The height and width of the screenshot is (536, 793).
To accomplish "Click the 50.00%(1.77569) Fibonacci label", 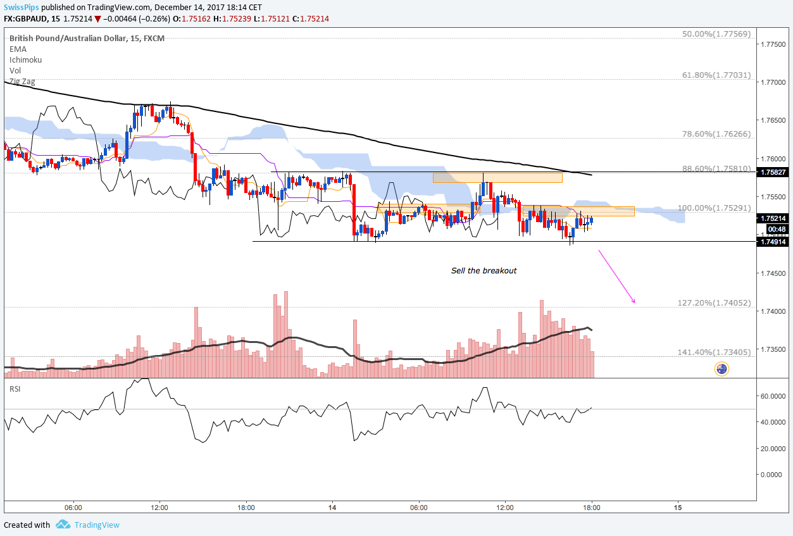I will 716,34.
